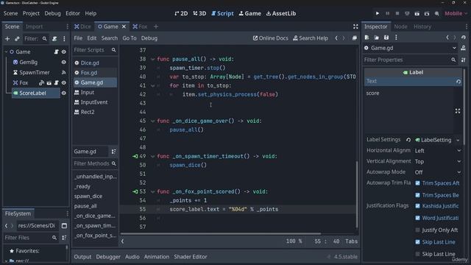Click signal connection icon on line 49

pos(135,157)
